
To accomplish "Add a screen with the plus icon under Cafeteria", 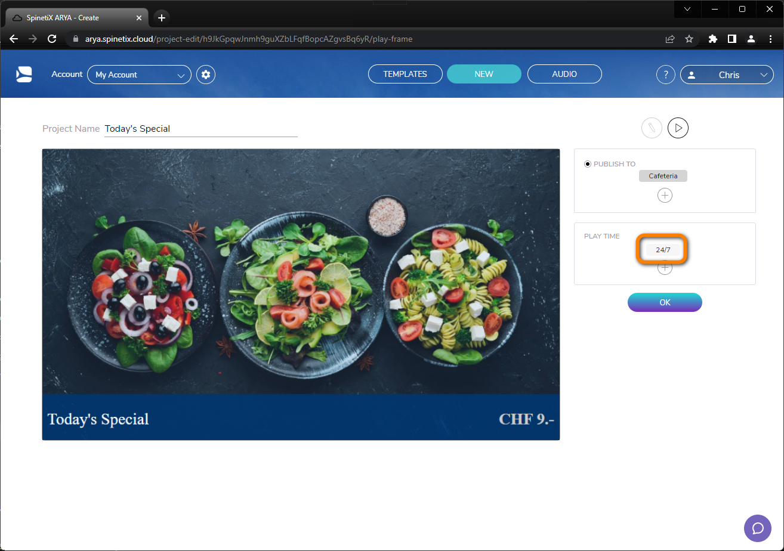I will click(665, 195).
